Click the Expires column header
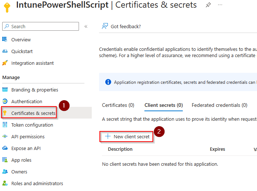 point(218,149)
